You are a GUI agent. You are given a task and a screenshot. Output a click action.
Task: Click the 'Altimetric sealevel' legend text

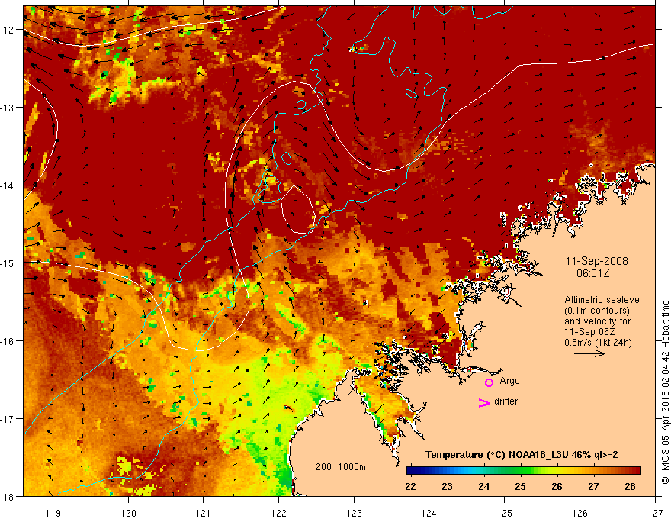coord(603,300)
